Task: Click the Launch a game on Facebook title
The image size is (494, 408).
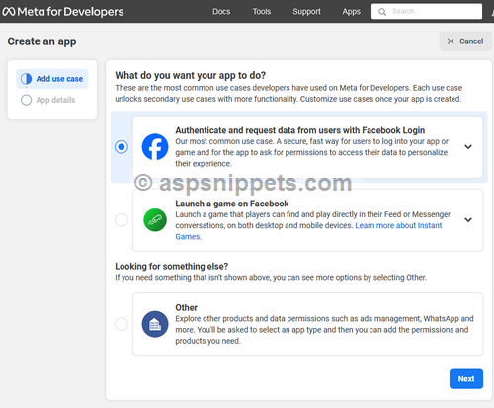Action: (232, 204)
